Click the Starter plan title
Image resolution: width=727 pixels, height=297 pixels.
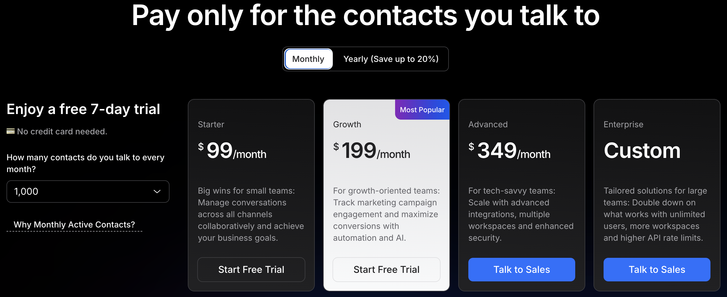[x=211, y=124]
